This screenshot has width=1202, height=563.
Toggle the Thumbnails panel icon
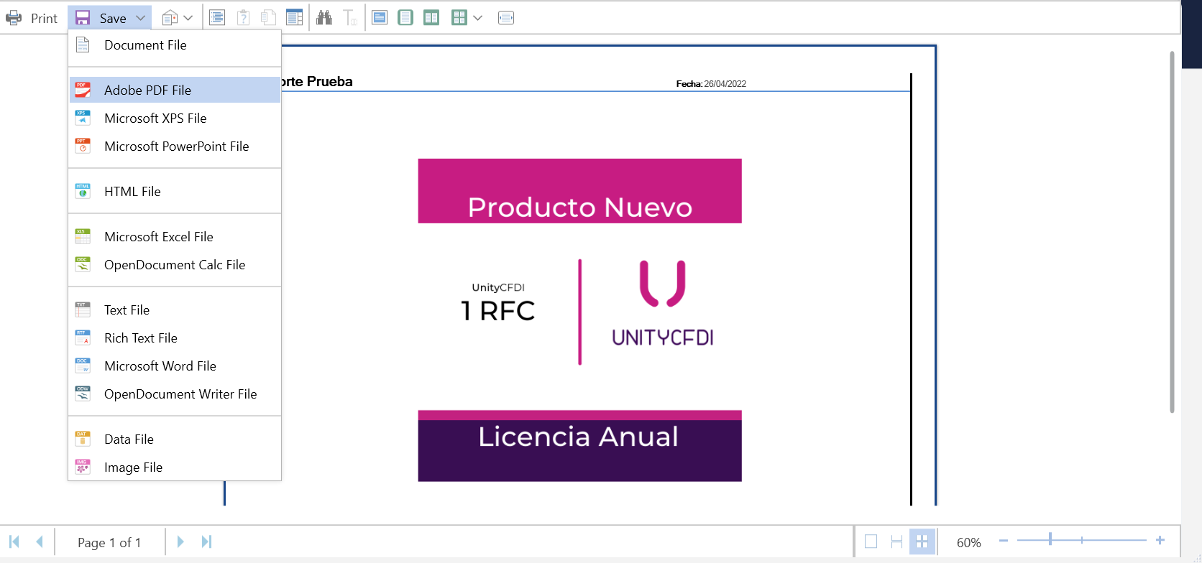coord(295,18)
